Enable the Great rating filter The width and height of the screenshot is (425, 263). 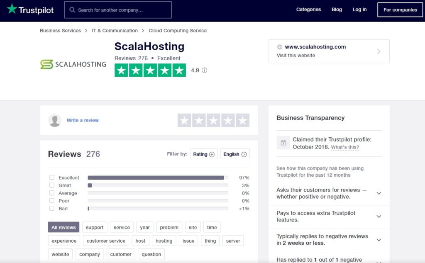coord(52,185)
